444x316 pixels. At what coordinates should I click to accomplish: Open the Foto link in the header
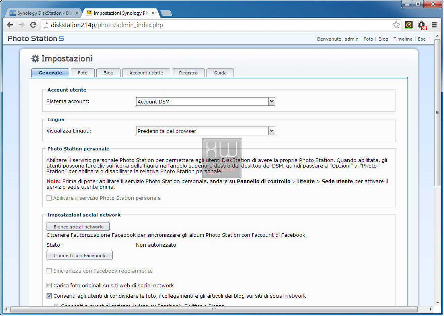pyautogui.click(x=368, y=39)
